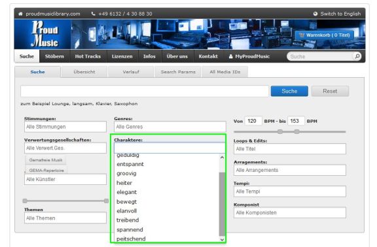The image size is (377, 247).
Task: Click the bis BPM value field 153
Action: click(296, 121)
